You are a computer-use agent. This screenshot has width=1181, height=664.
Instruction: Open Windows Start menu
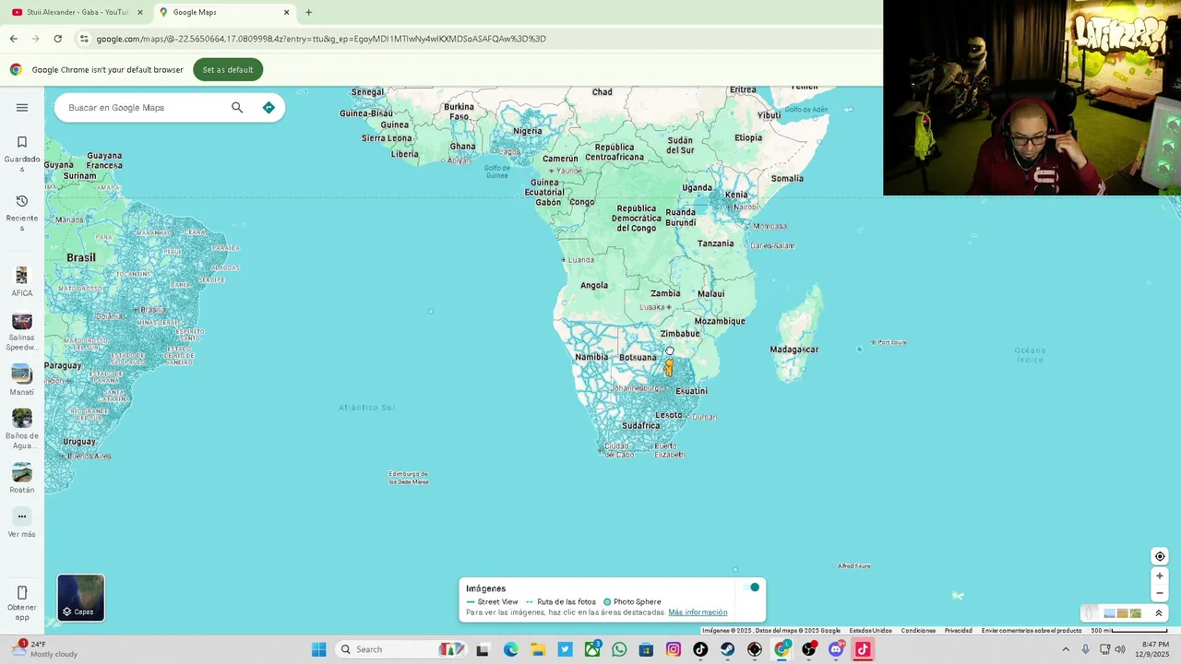(x=318, y=649)
